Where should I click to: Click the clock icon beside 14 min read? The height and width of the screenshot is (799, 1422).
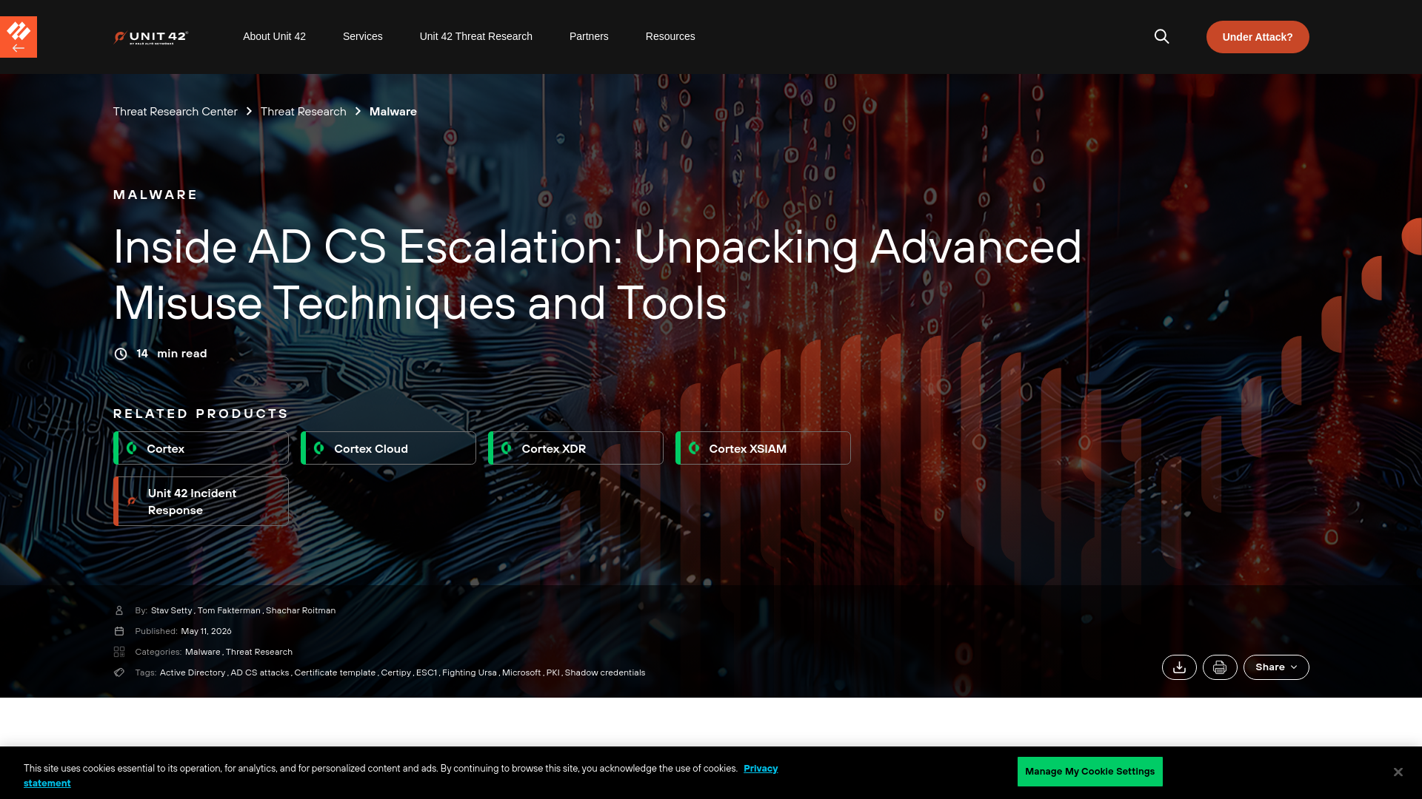121,354
